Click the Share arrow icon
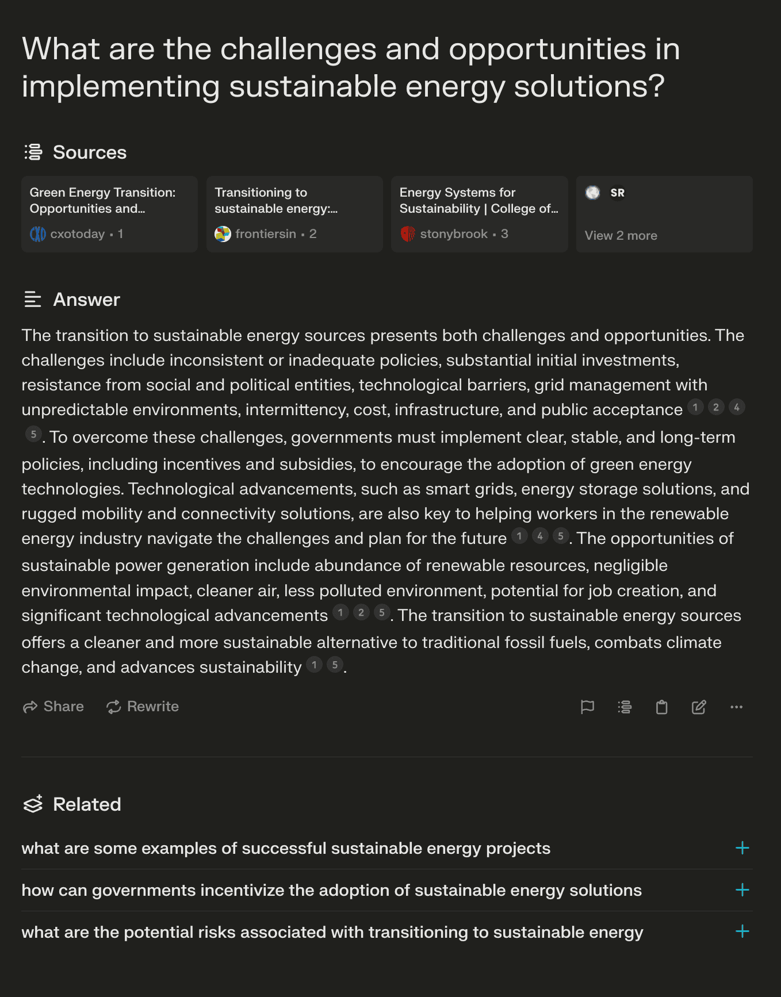The height and width of the screenshot is (997, 781). tap(30, 707)
